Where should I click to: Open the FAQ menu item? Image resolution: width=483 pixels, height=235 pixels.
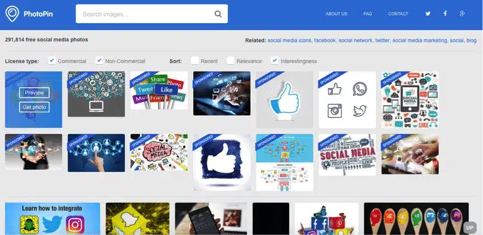[367, 14]
